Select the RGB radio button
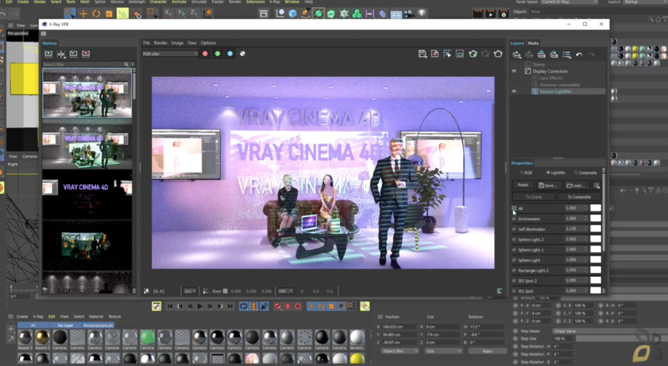This screenshot has width=668, height=366. pyautogui.click(x=521, y=173)
